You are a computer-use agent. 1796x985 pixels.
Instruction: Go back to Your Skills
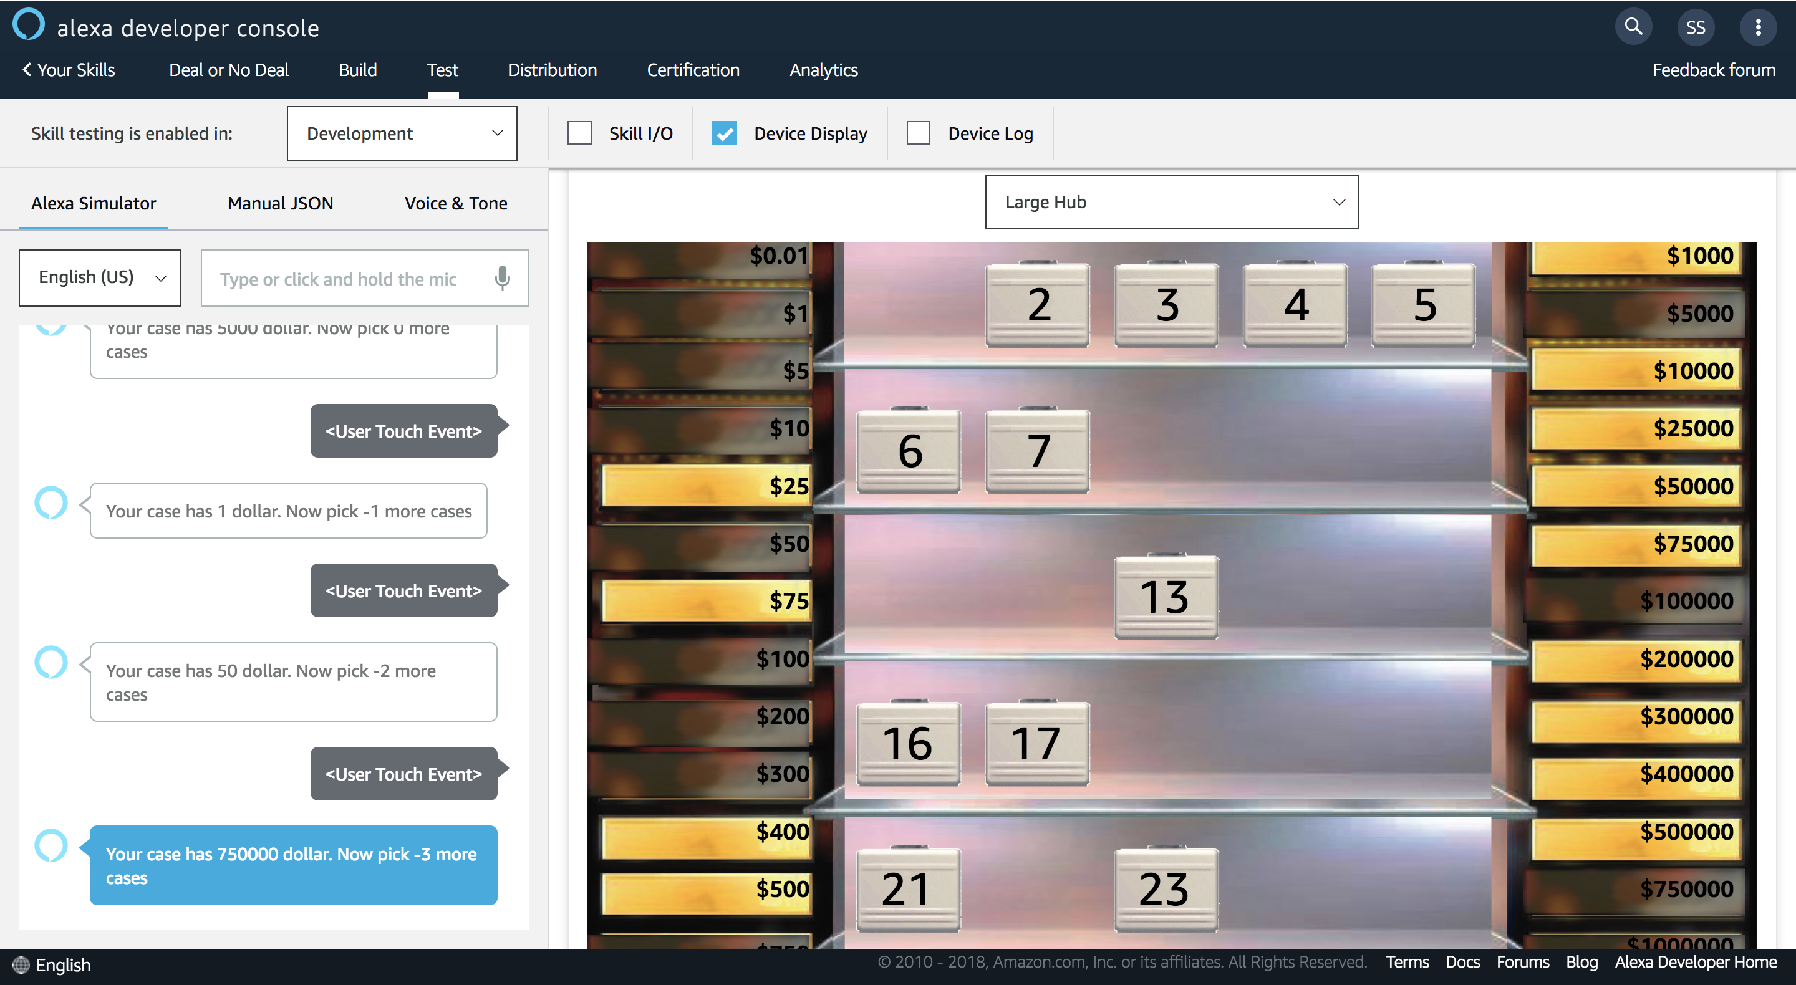(x=69, y=70)
